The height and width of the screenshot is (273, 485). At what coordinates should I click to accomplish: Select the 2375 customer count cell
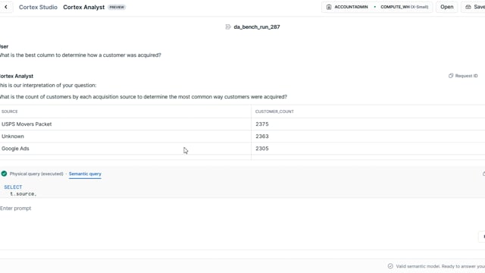point(368,124)
